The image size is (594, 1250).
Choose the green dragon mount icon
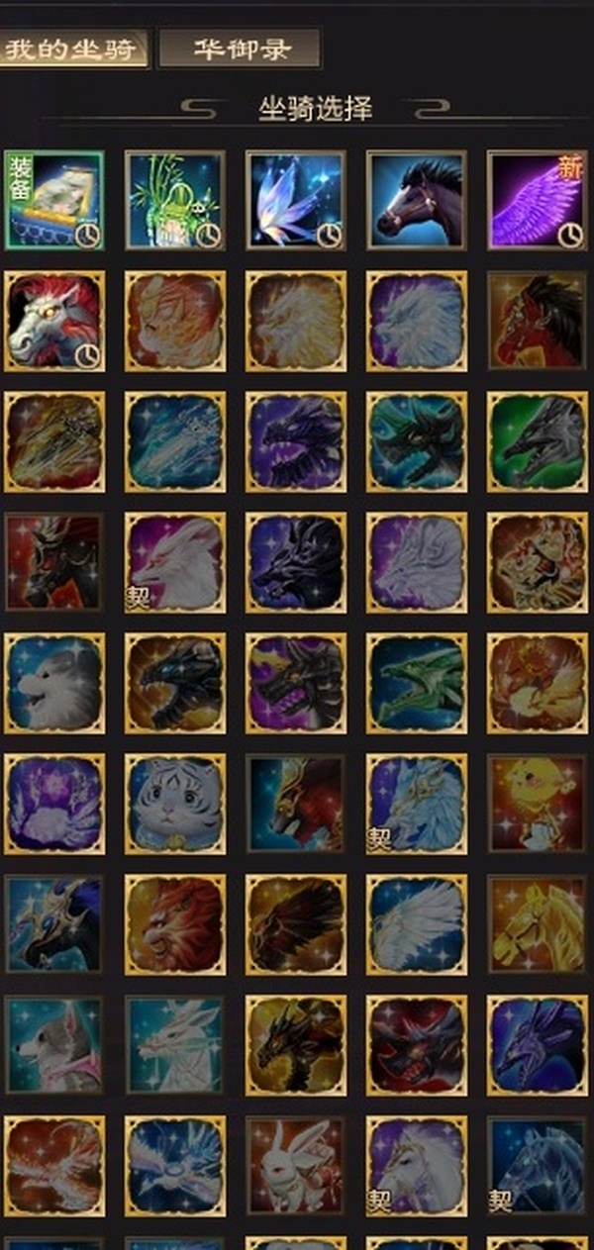coord(416,683)
